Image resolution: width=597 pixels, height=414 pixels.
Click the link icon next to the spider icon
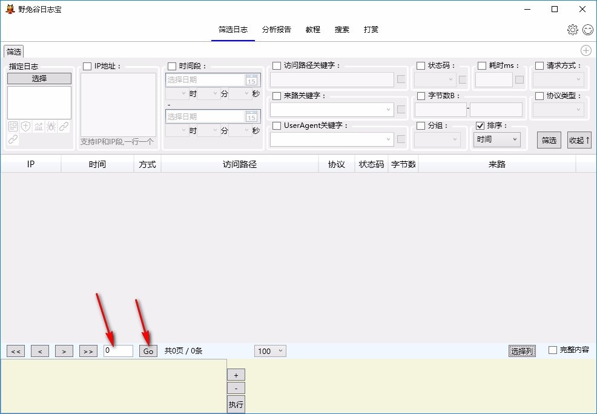pos(64,127)
